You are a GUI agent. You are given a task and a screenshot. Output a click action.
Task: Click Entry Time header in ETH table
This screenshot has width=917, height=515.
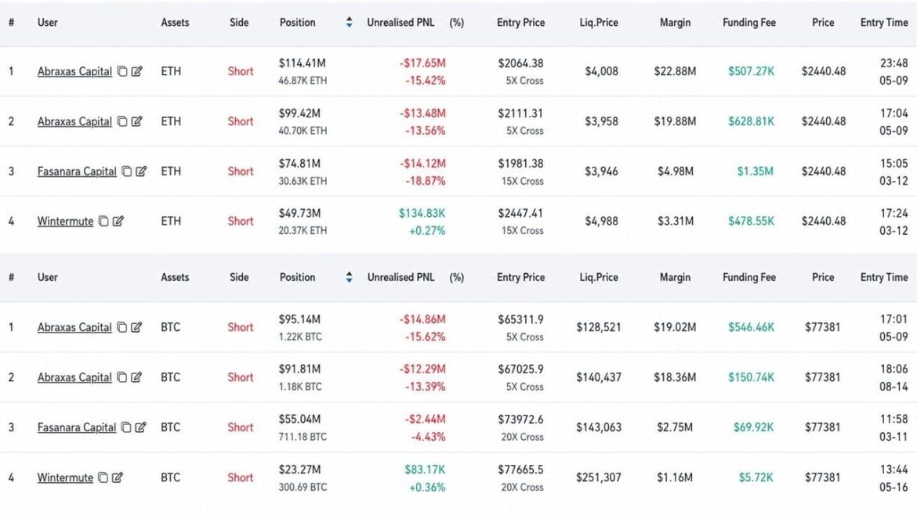pos(883,22)
